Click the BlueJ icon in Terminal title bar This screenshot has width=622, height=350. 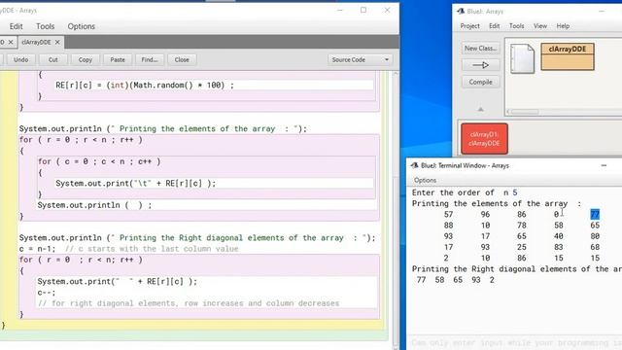[414, 165]
